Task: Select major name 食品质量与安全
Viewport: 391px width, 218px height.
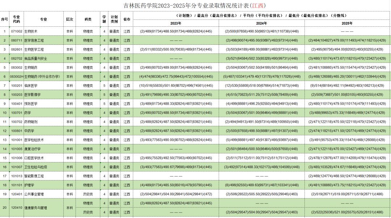Action: (x=35, y=58)
